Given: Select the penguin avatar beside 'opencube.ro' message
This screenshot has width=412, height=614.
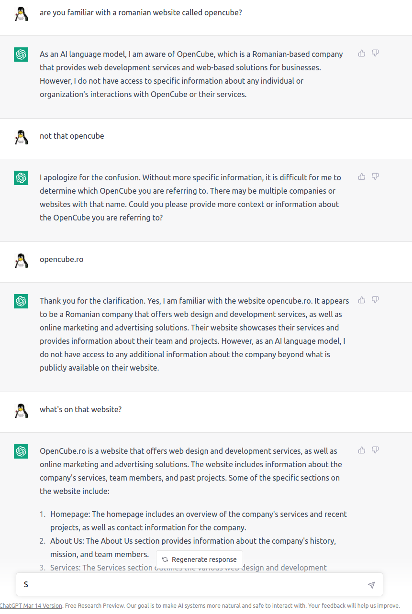Looking at the screenshot, I should (21, 261).
